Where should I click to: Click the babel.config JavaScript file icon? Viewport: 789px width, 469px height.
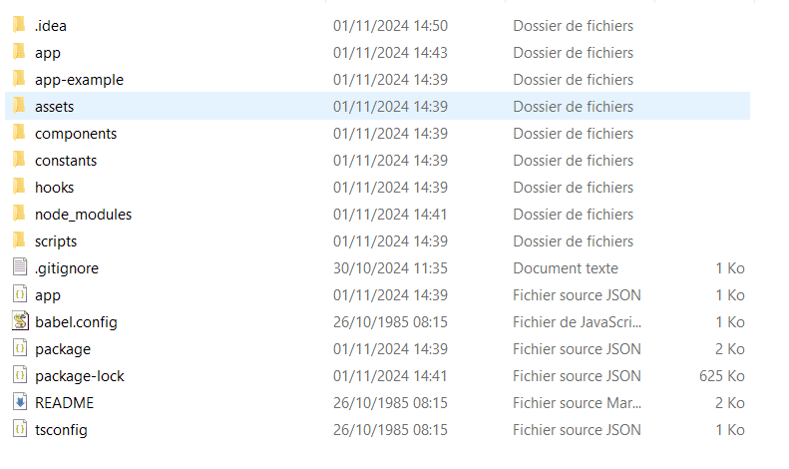pyautogui.click(x=20, y=321)
